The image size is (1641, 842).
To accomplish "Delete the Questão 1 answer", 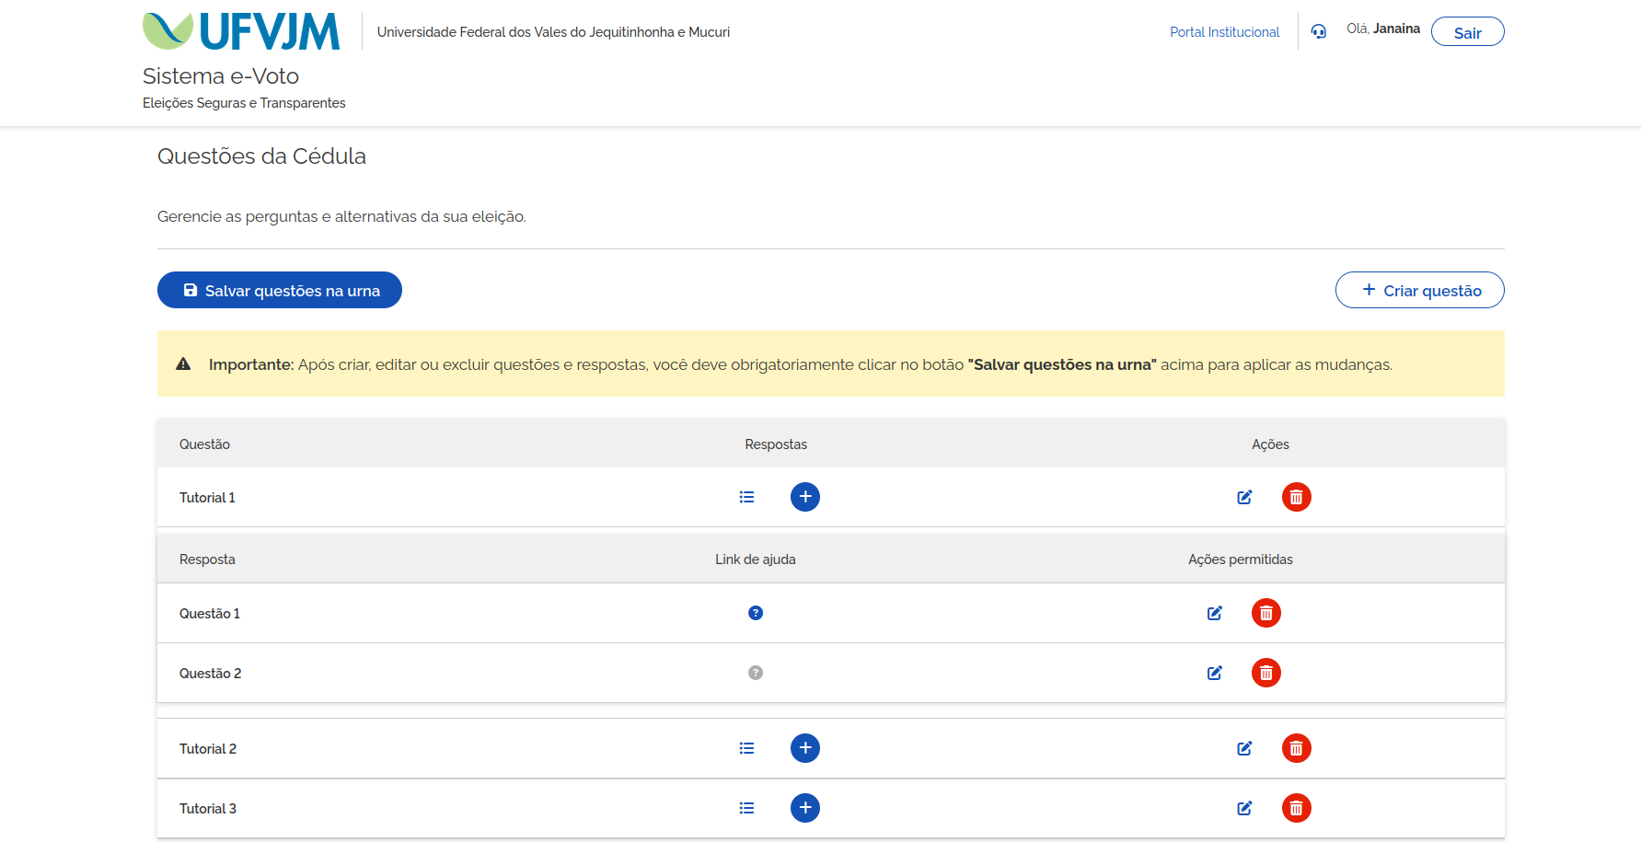I will coord(1266,613).
